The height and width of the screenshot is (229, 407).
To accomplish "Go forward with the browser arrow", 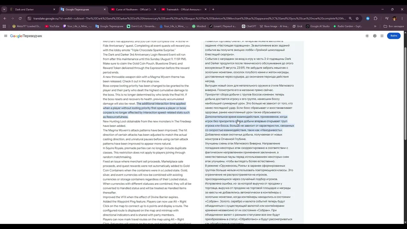I will (12, 18).
